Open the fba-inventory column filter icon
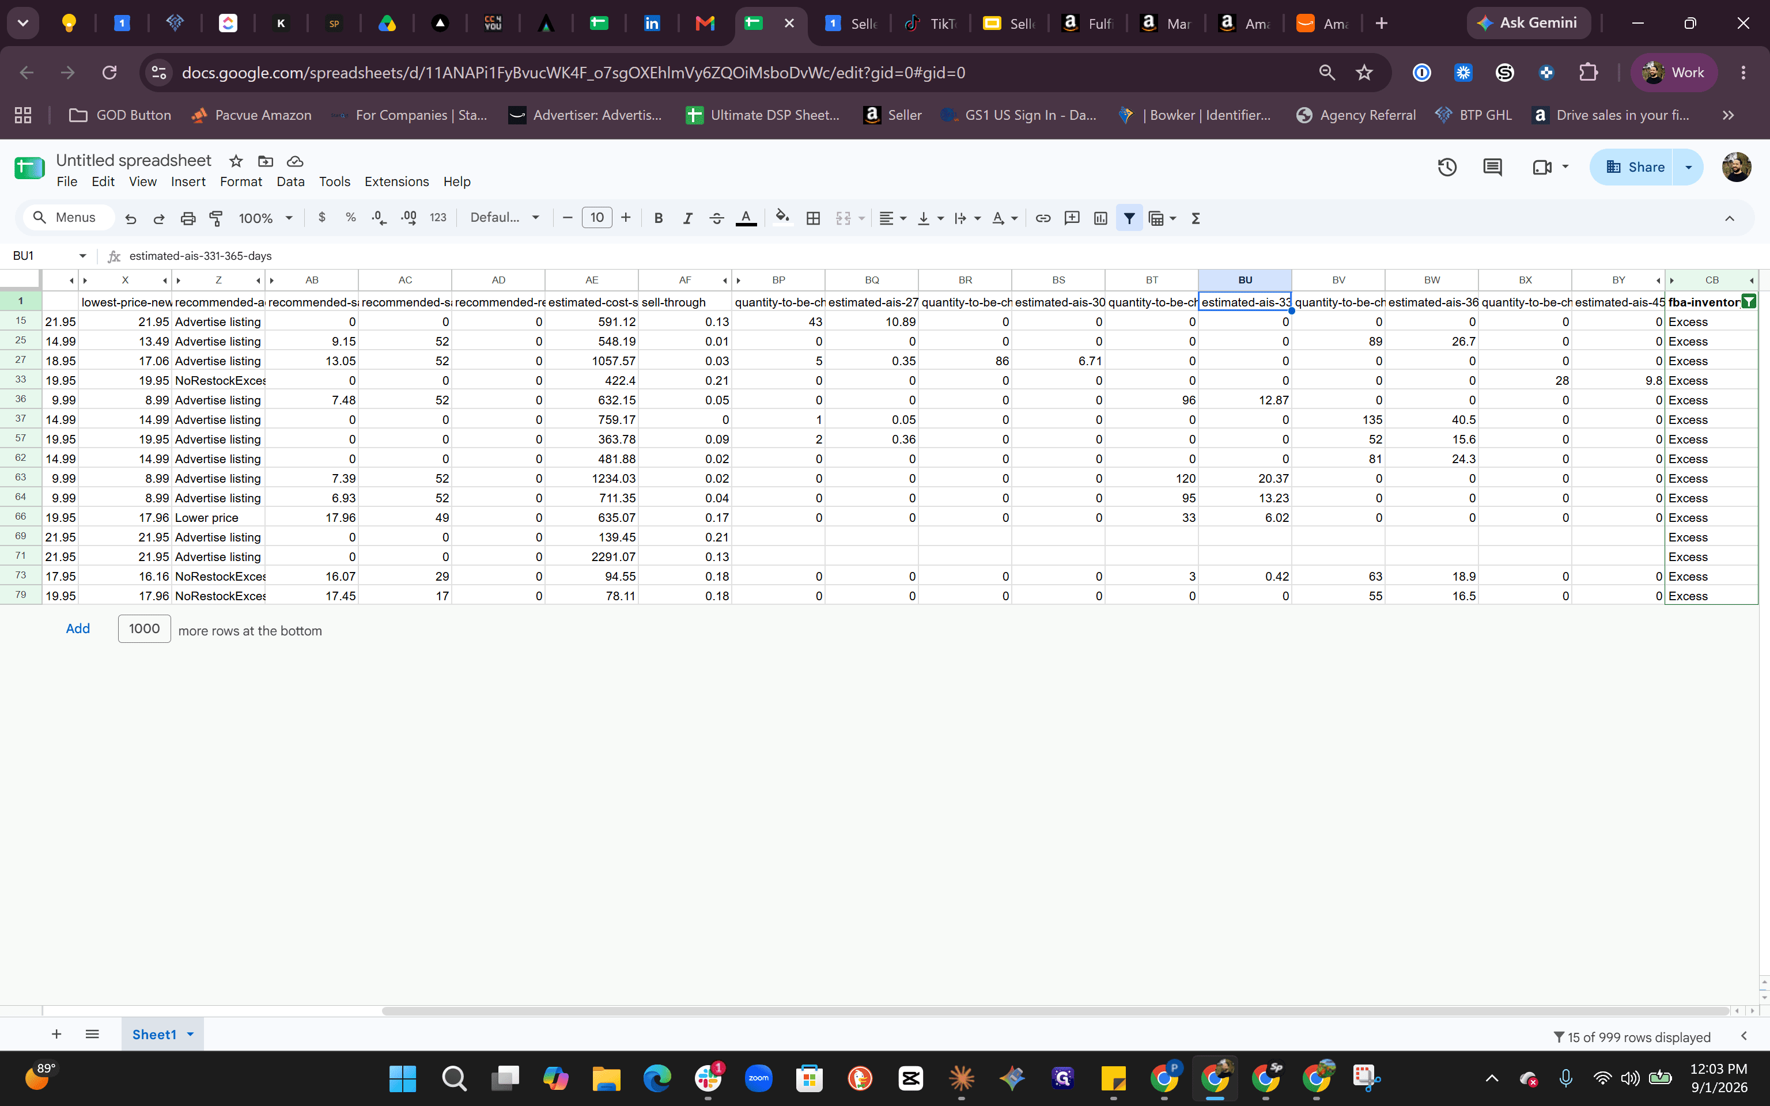Image resolution: width=1770 pixels, height=1106 pixels. point(1749,302)
